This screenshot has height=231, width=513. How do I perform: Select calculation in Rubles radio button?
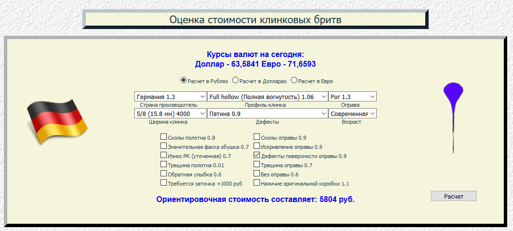click(184, 80)
